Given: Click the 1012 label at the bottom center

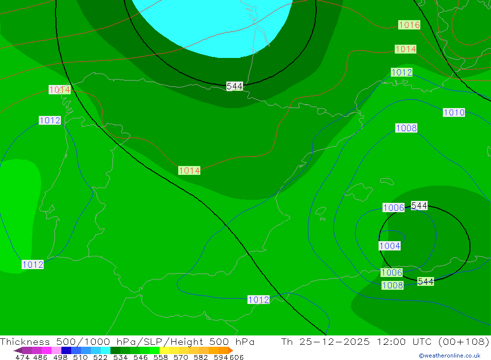Looking at the screenshot, I should coord(258,300).
